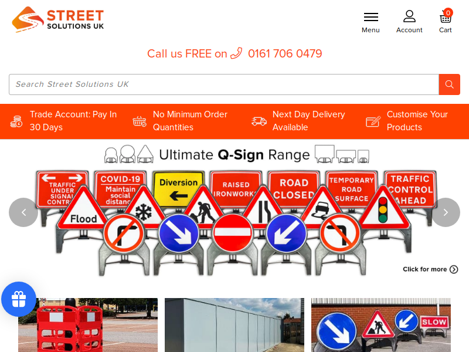The width and height of the screenshot is (469, 352).
Task: Go to previous carousel slide
Action: 23,212
